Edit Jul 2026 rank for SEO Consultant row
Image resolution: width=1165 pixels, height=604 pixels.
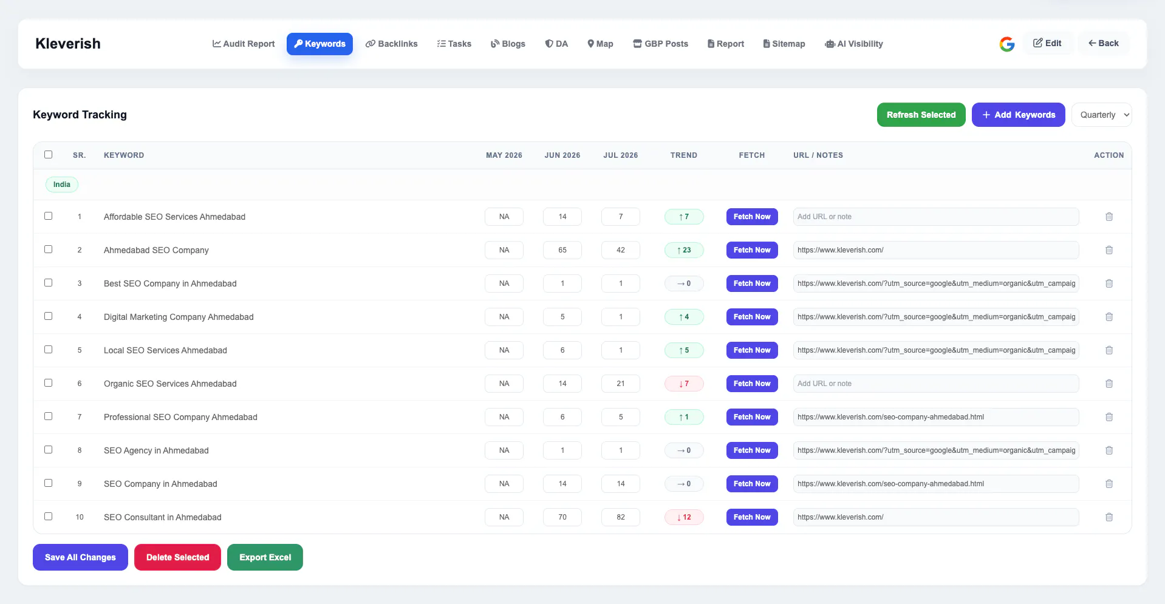click(x=621, y=517)
